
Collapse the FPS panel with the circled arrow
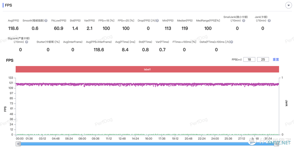288,5
